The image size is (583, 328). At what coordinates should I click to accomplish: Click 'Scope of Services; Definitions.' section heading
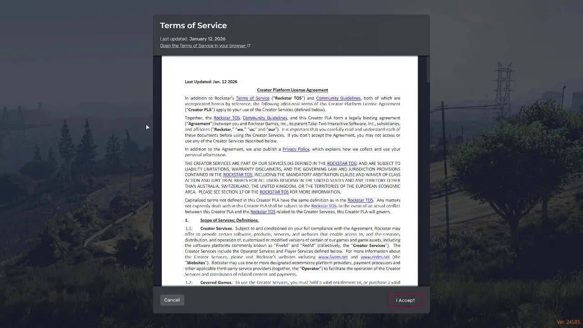pos(230,220)
